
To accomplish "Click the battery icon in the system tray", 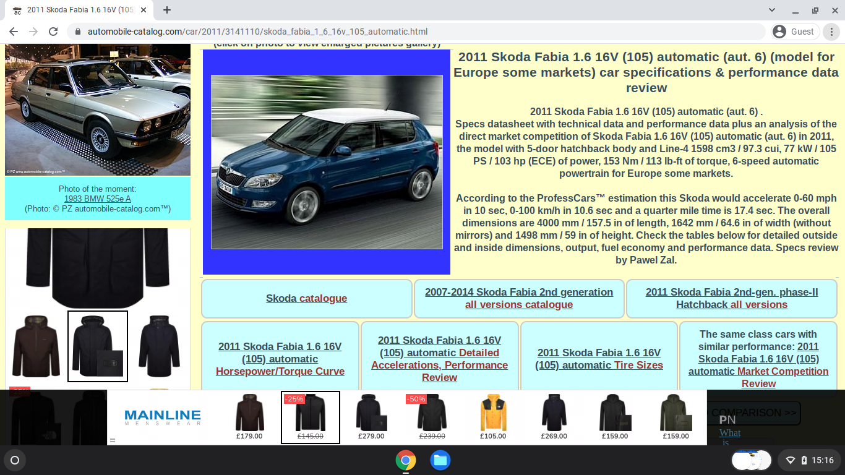I will pos(804,460).
